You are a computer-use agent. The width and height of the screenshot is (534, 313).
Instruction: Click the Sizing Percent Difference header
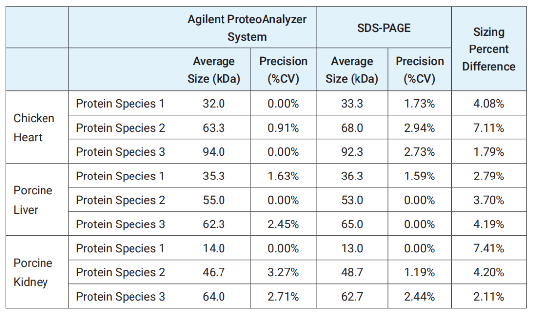pyautogui.click(x=489, y=49)
